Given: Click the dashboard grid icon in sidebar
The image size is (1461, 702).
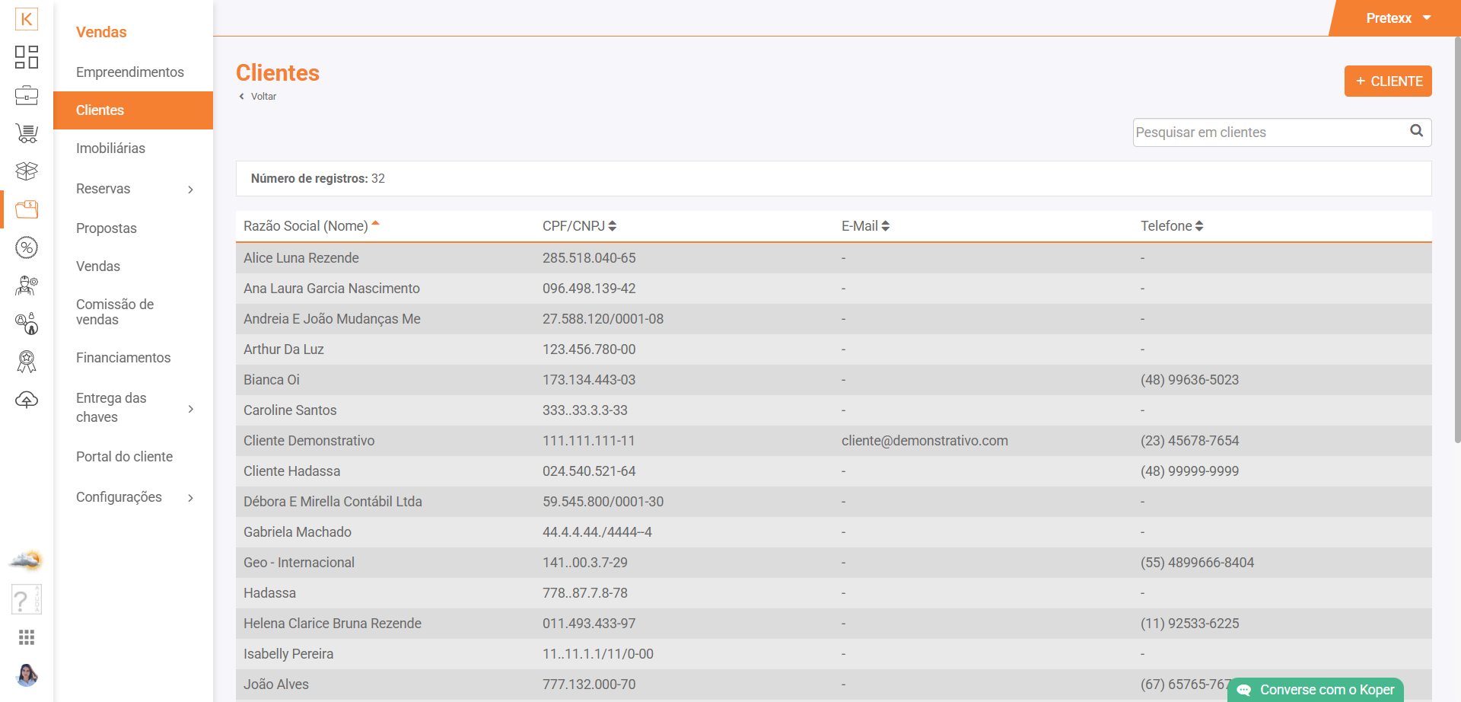Looking at the screenshot, I should [27, 57].
